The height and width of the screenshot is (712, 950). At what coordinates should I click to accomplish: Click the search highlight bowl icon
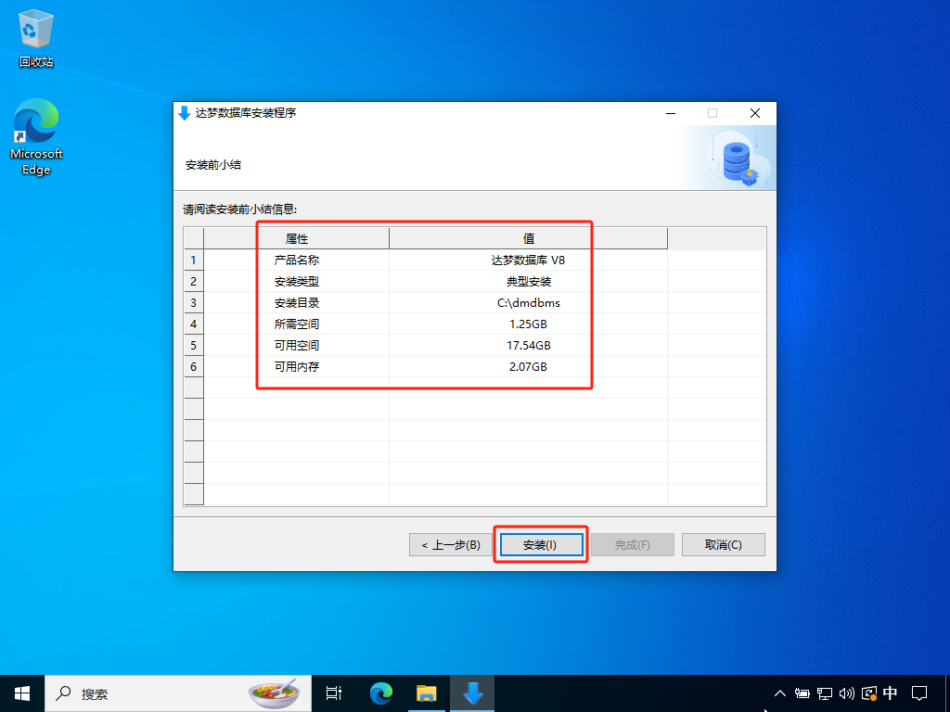click(275, 693)
